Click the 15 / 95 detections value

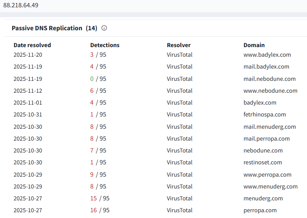[x=100, y=198]
